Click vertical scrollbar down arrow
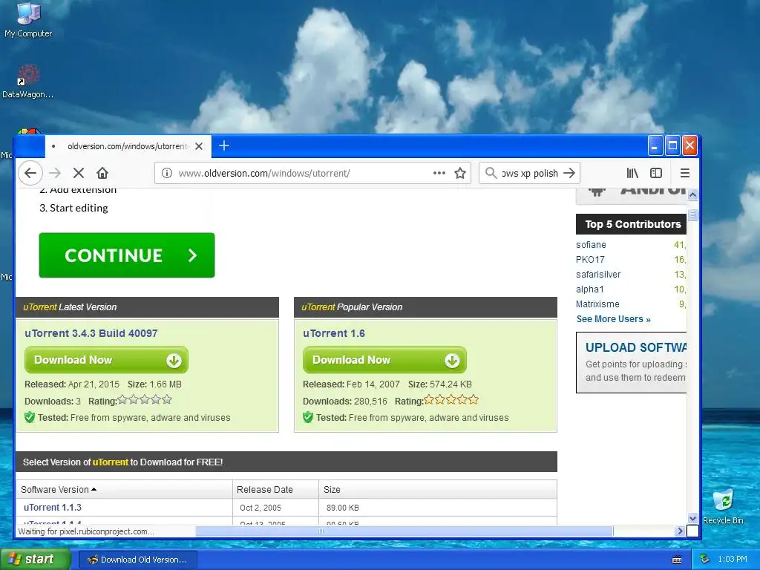This screenshot has height=570, width=760. [692, 518]
